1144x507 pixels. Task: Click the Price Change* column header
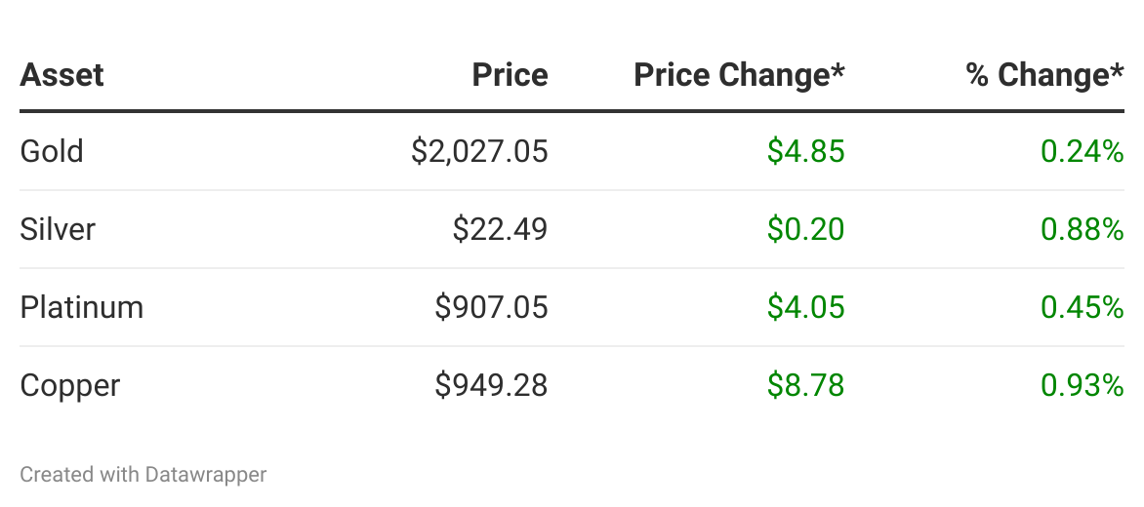pos(739,75)
